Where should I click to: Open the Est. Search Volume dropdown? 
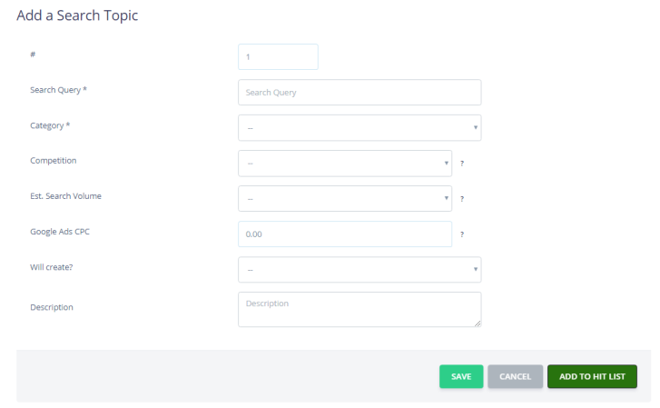pyautogui.click(x=345, y=198)
